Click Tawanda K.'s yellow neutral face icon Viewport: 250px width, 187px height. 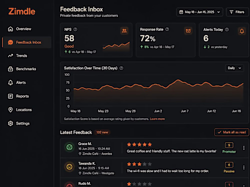click(69, 167)
